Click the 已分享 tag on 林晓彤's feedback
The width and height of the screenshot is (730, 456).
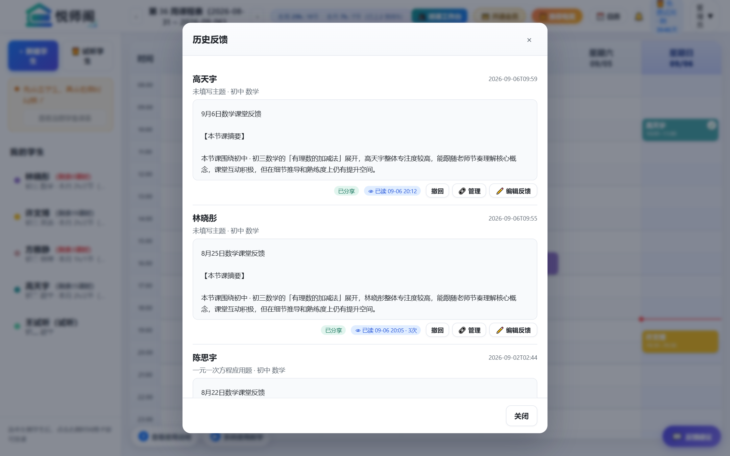pos(333,330)
